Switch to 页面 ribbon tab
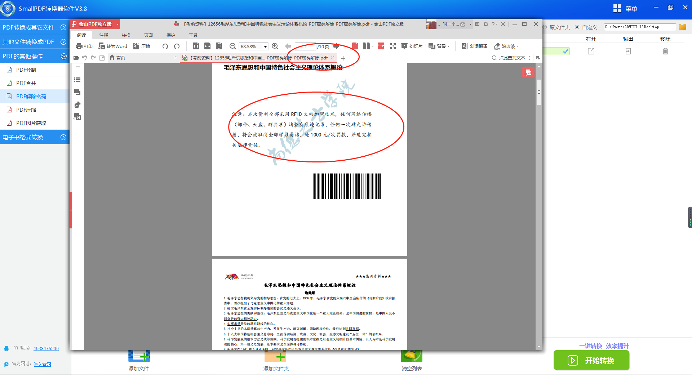This screenshot has height=375, width=692. tap(148, 35)
